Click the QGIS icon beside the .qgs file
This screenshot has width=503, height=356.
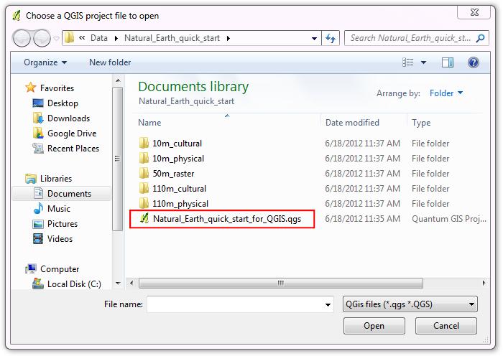tap(144, 218)
